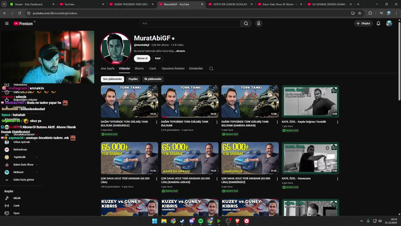Switch to OFİSTE BİR GÜNÜM VLOGLARI tab
This screenshot has height=226, width=401.
[230, 4]
